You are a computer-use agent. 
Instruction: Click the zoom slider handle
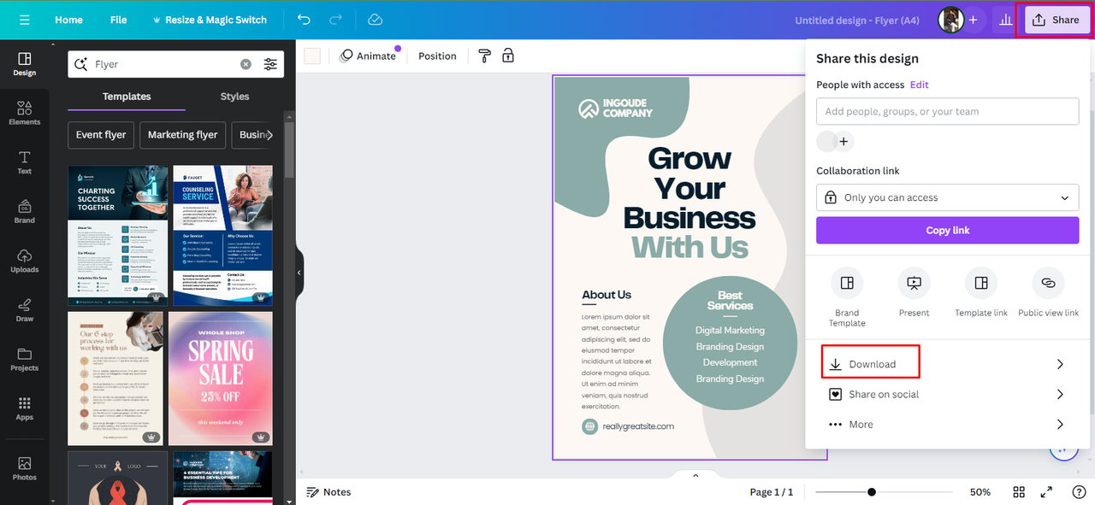[871, 492]
